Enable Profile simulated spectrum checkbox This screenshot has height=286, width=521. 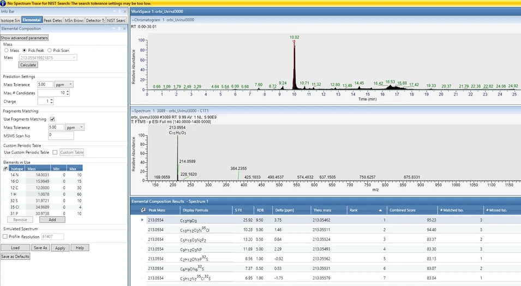click(x=5, y=236)
